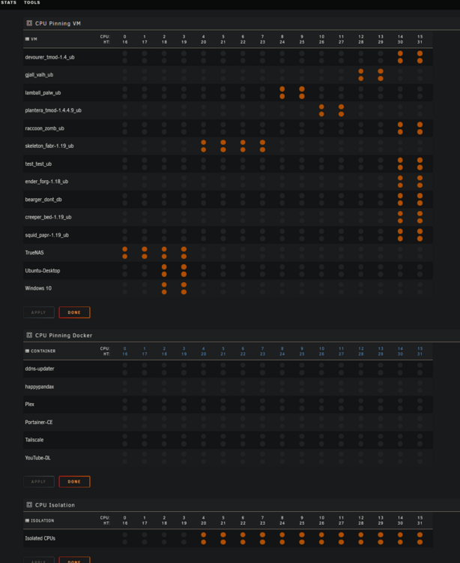Viewport: 460px width, 563px height.
Task: Click the Windows 10 VM name
Action: pyautogui.click(x=38, y=288)
